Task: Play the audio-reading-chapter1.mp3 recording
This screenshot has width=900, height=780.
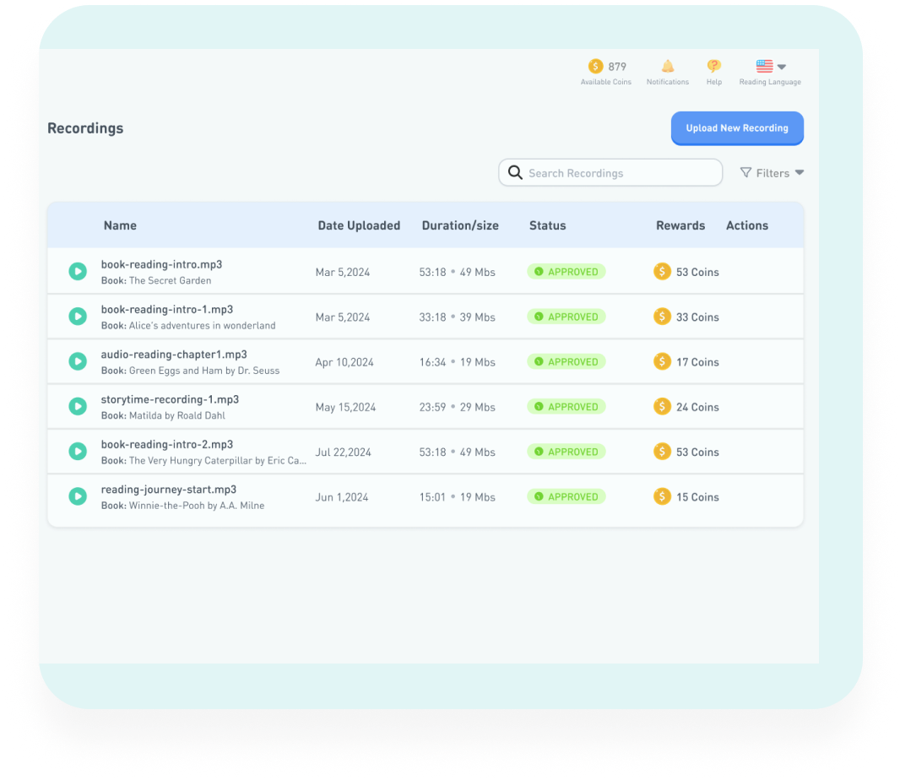Action: point(78,361)
